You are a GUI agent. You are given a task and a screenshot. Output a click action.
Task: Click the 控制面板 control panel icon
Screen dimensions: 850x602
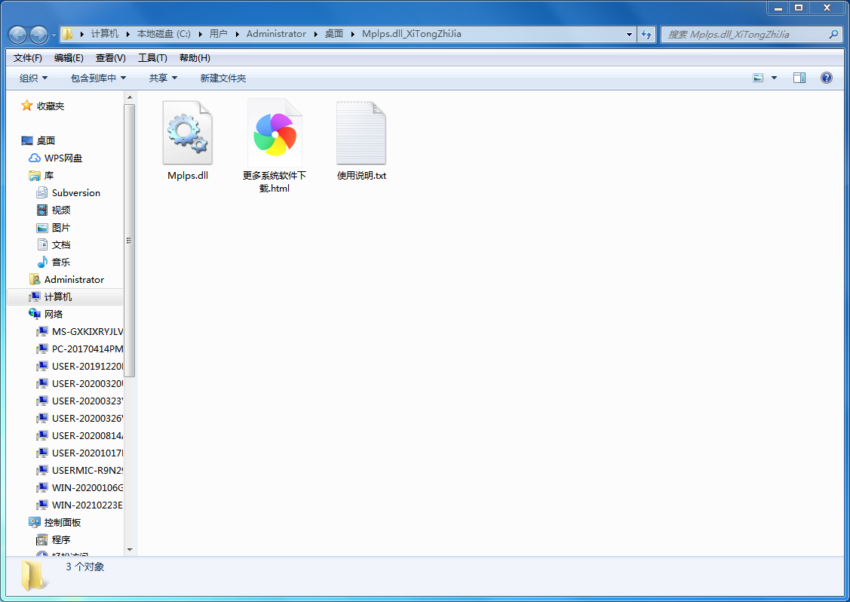pyautogui.click(x=35, y=522)
